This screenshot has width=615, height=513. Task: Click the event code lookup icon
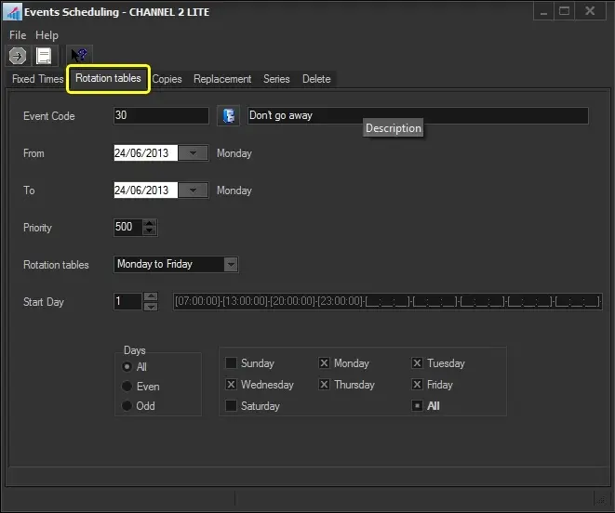click(x=228, y=115)
